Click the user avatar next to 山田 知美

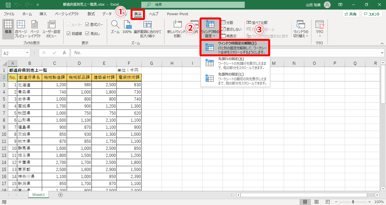327,5
